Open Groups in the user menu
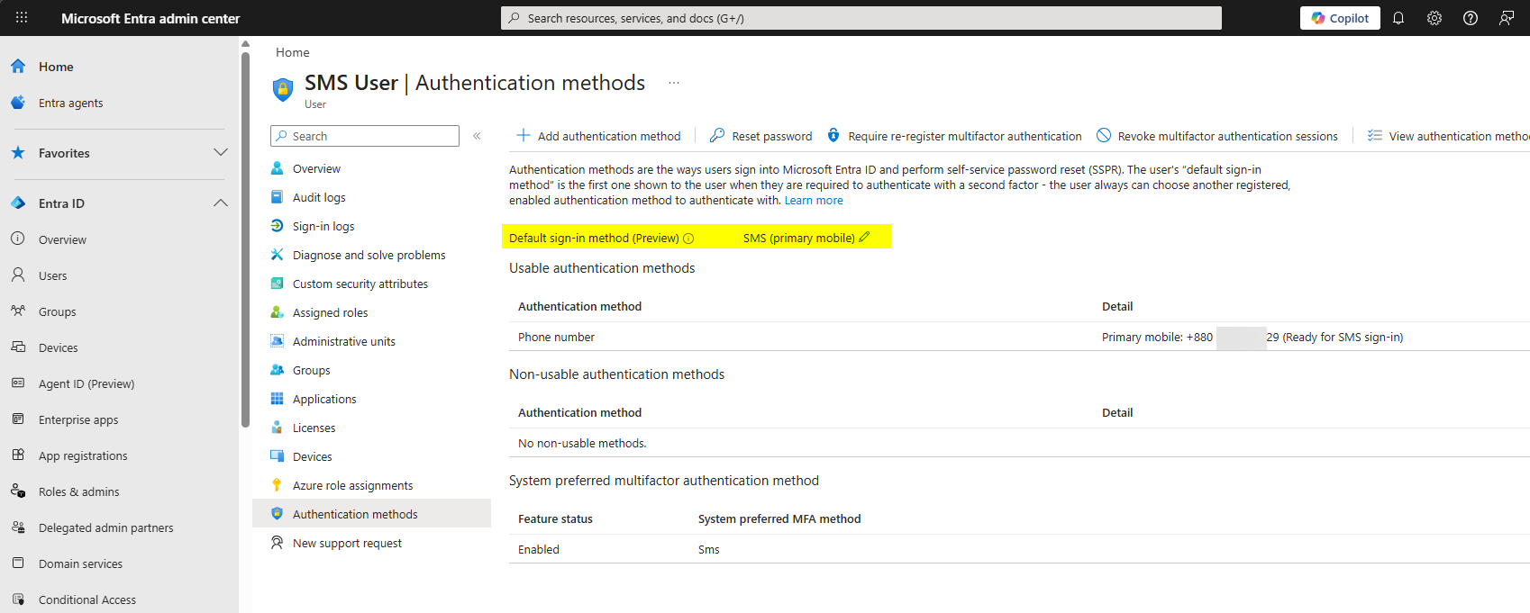 click(311, 370)
